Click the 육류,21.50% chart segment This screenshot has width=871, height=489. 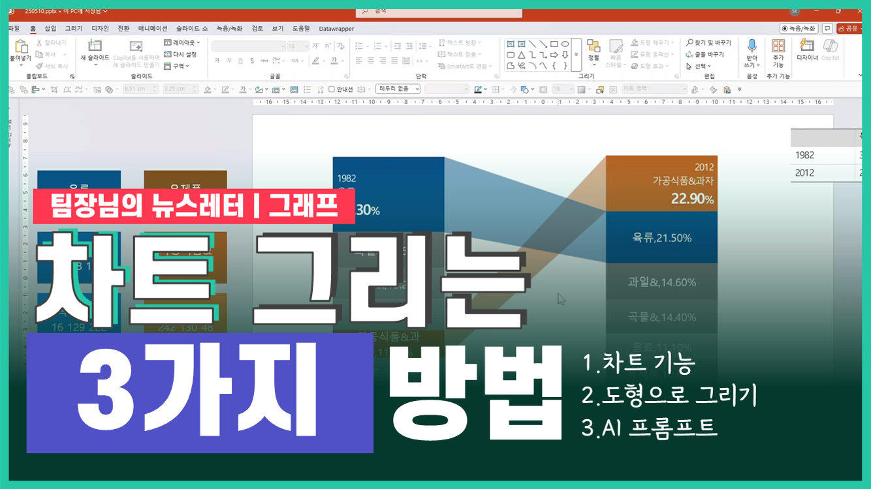click(x=661, y=237)
